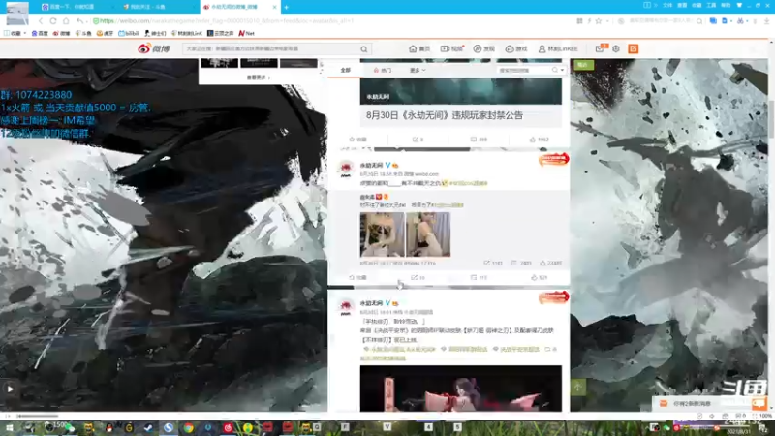Open the Weibo games (游戏) section
The width and height of the screenshot is (775, 436).
tap(516, 49)
